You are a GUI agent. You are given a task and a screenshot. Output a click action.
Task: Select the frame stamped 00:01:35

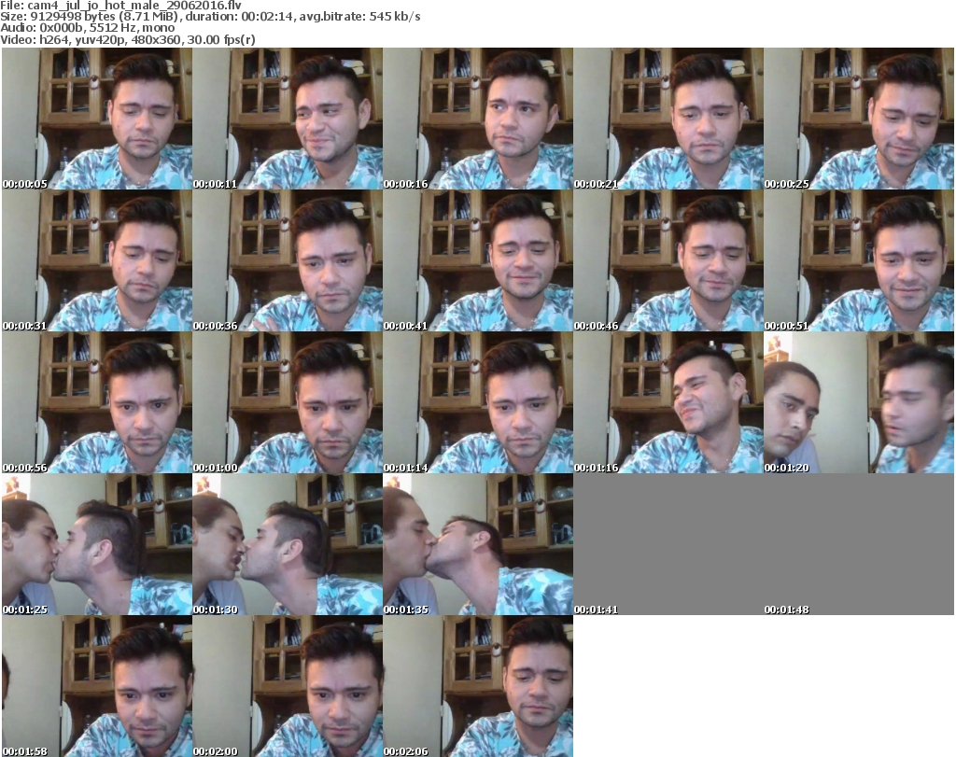pyautogui.click(x=478, y=544)
